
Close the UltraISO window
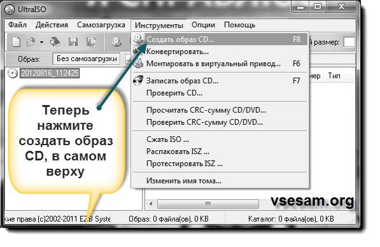coord(341,6)
